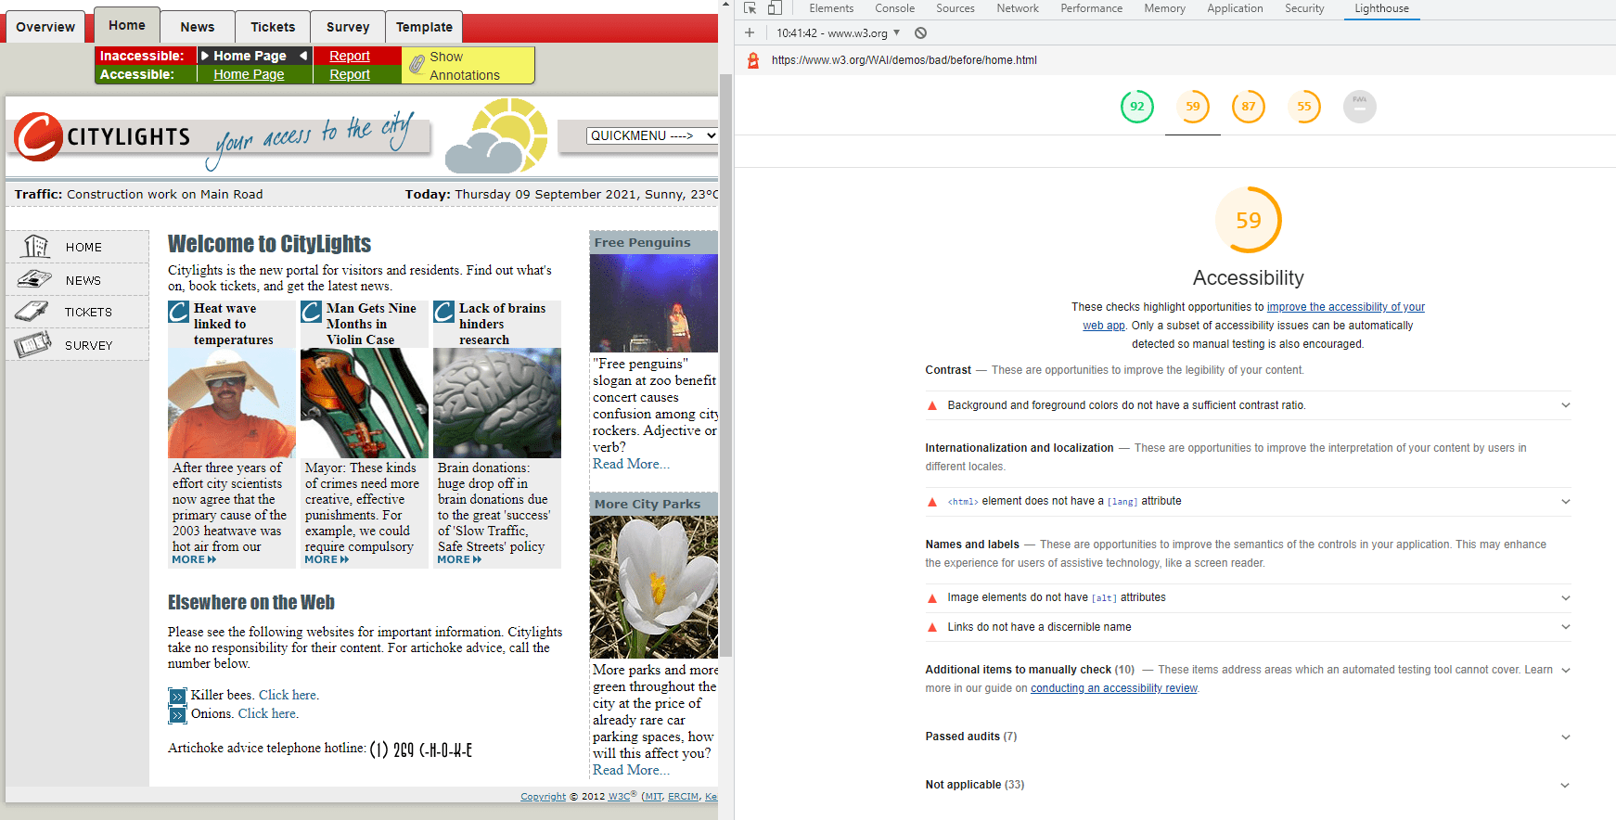Click the Tickets icon in left sidebar
Screen dimensions: 1616x820
(x=32, y=312)
